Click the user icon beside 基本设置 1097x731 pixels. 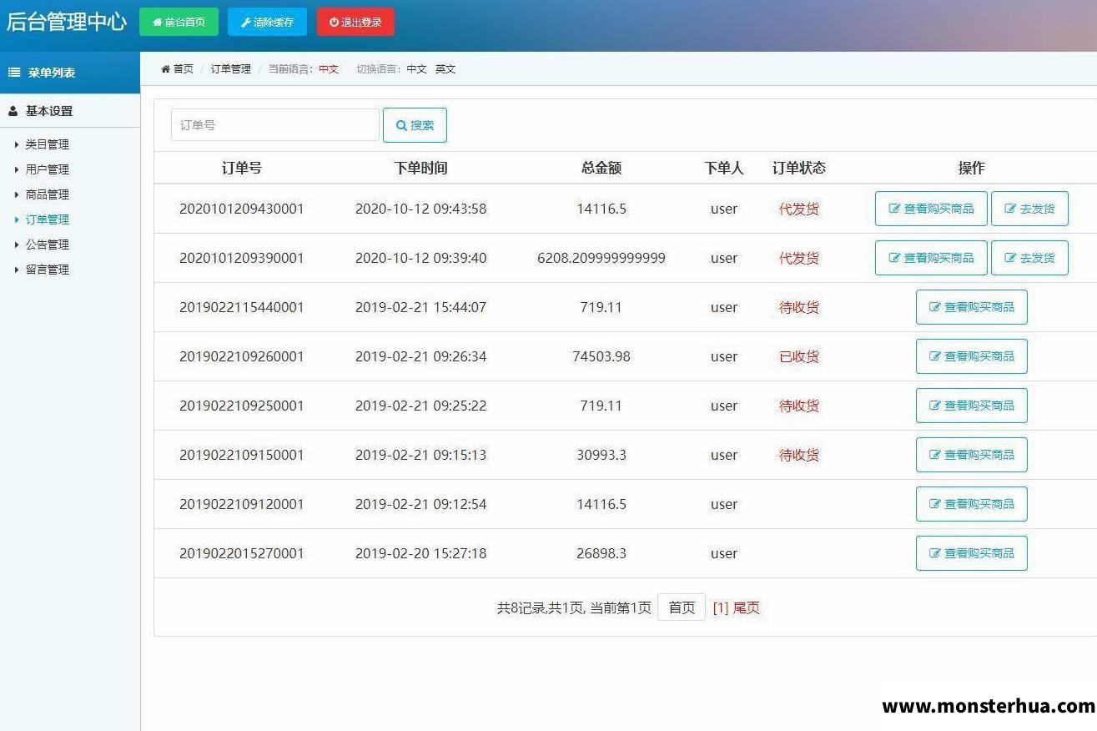point(13,111)
